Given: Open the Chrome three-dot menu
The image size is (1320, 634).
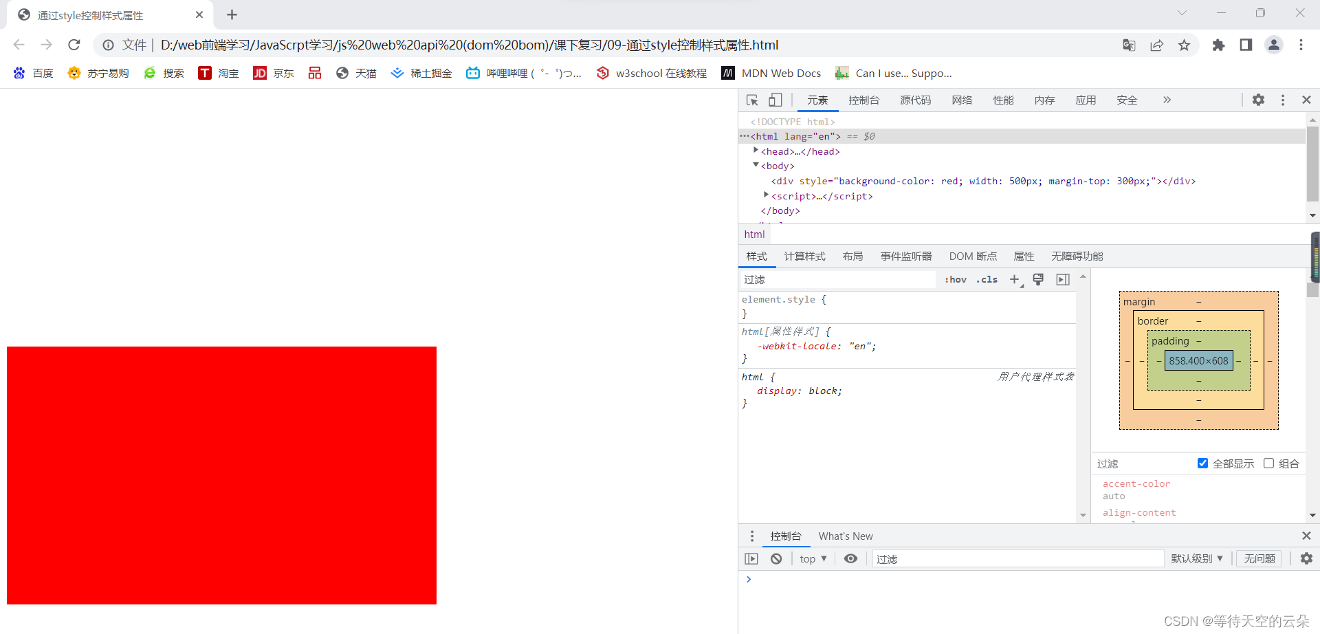Looking at the screenshot, I should pos(1301,45).
